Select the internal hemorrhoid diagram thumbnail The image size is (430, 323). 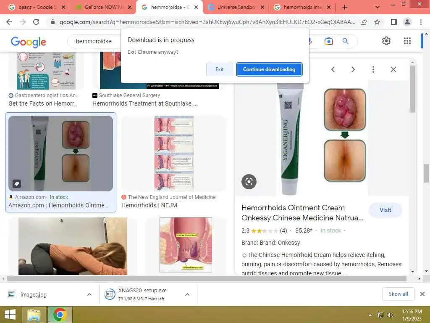point(186,245)
